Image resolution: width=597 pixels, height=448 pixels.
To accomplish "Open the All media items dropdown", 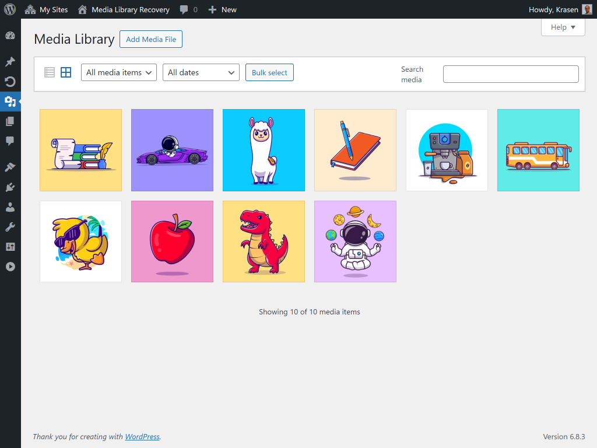I will pos(118,72).
